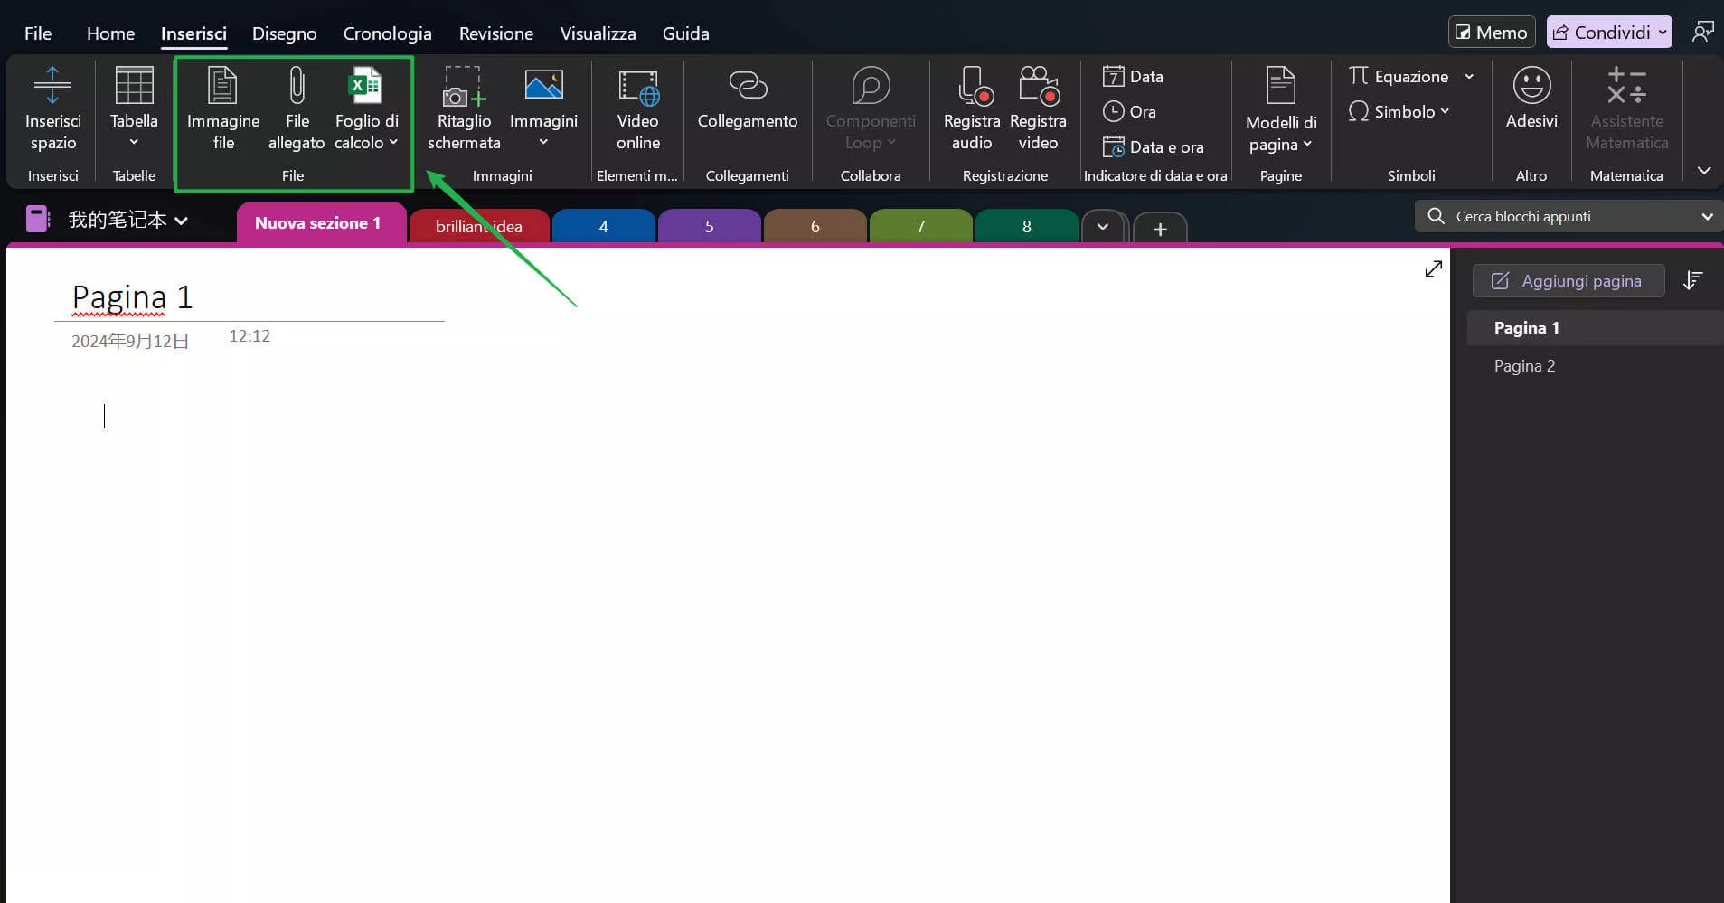1724x903 pixels.
Task: Switch to the Disegno tab
Action: pos(284,33)
